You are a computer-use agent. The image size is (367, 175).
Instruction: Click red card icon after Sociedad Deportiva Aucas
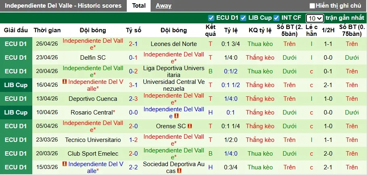(179, 171)
